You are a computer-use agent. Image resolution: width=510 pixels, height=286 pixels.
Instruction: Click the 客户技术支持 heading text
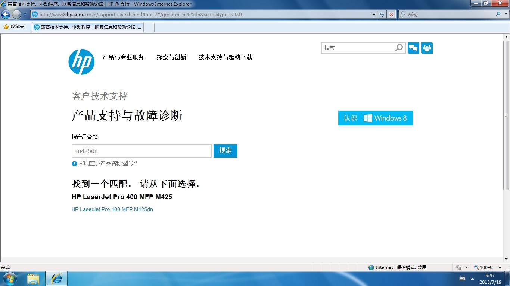coord(100,96)
